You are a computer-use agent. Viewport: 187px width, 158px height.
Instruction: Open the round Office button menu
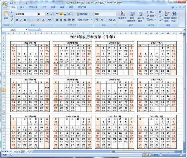pos(5,5)
